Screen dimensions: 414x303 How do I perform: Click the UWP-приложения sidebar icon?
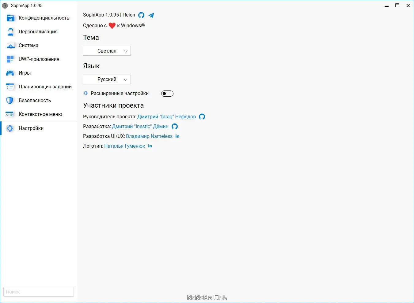[10, 59]
